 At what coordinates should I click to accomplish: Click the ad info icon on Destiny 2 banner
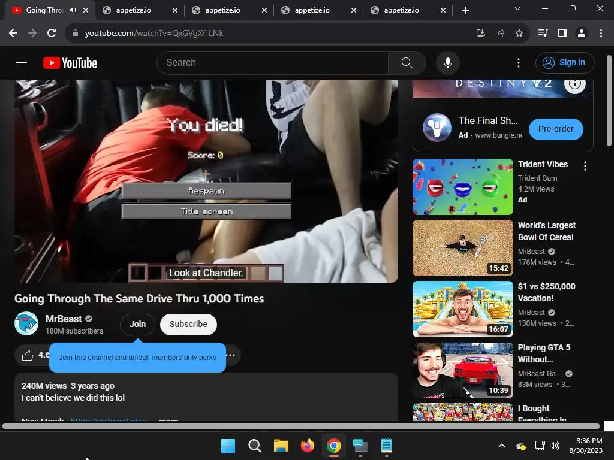[x=574, y=83]
